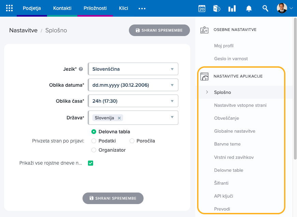Open the calendar icon in top bar
The width and height of the screenshot is (297, 217).
pyautogui.click(x=202, y=9)
